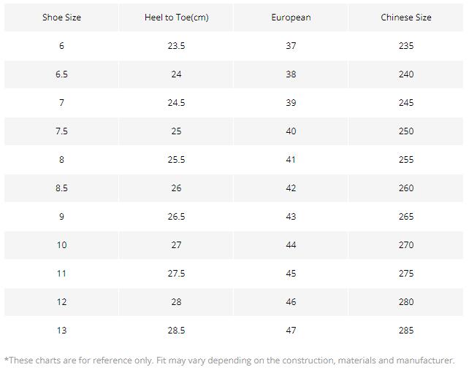Click the 24.5 heel to toe value

(x=176, y=102)
